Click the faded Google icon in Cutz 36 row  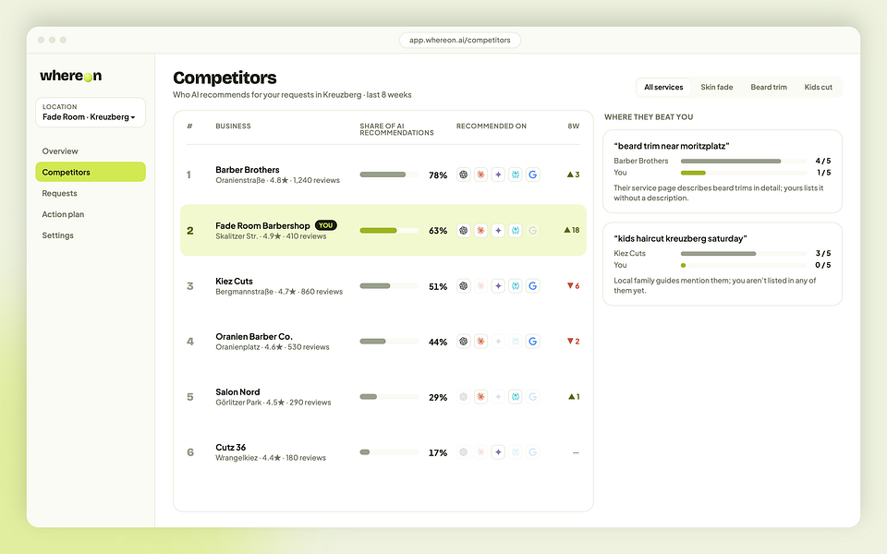tap(532, 452)
